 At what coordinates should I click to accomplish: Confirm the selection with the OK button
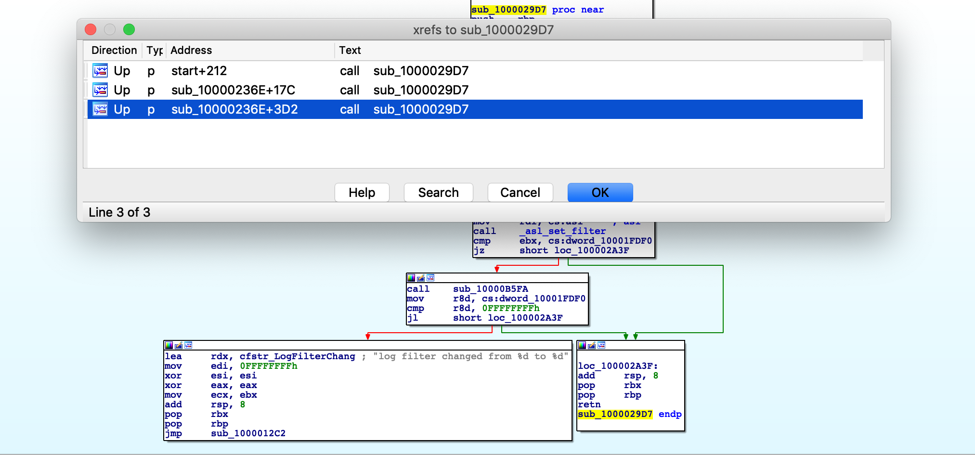tap(600, 193)
